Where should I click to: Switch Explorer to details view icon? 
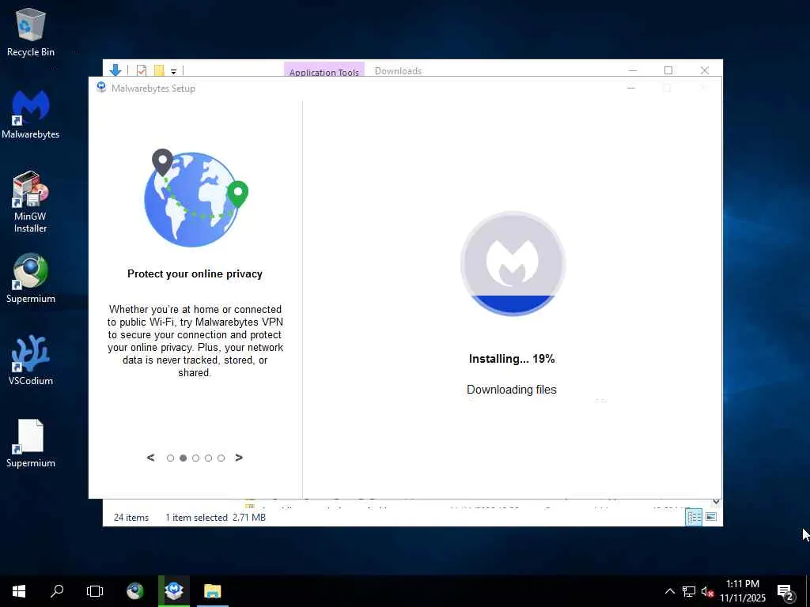tap(693, 517)
